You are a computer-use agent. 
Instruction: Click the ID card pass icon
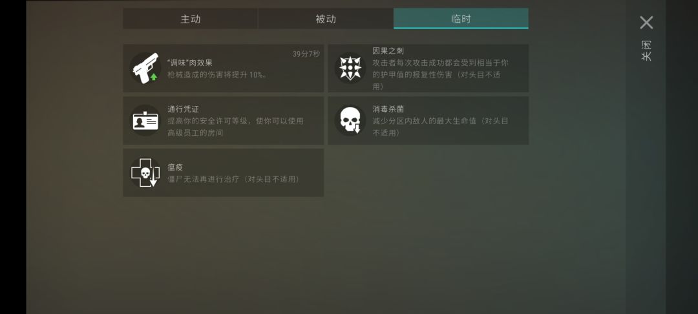coord(145,121)
